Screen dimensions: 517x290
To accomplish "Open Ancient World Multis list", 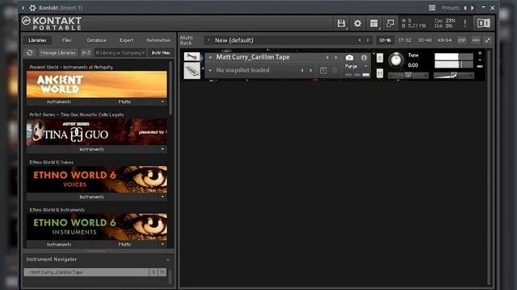I will click(x=125, y=102).
